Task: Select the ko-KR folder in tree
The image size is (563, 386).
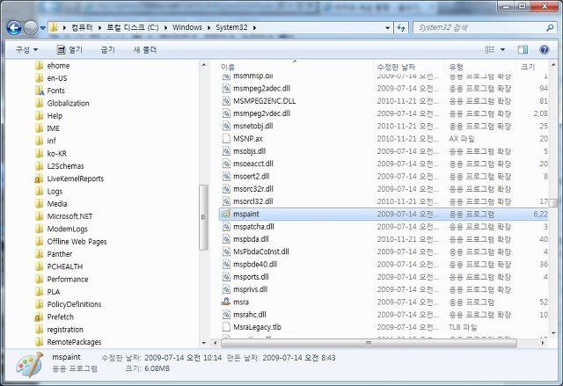Action: (56, 154)
